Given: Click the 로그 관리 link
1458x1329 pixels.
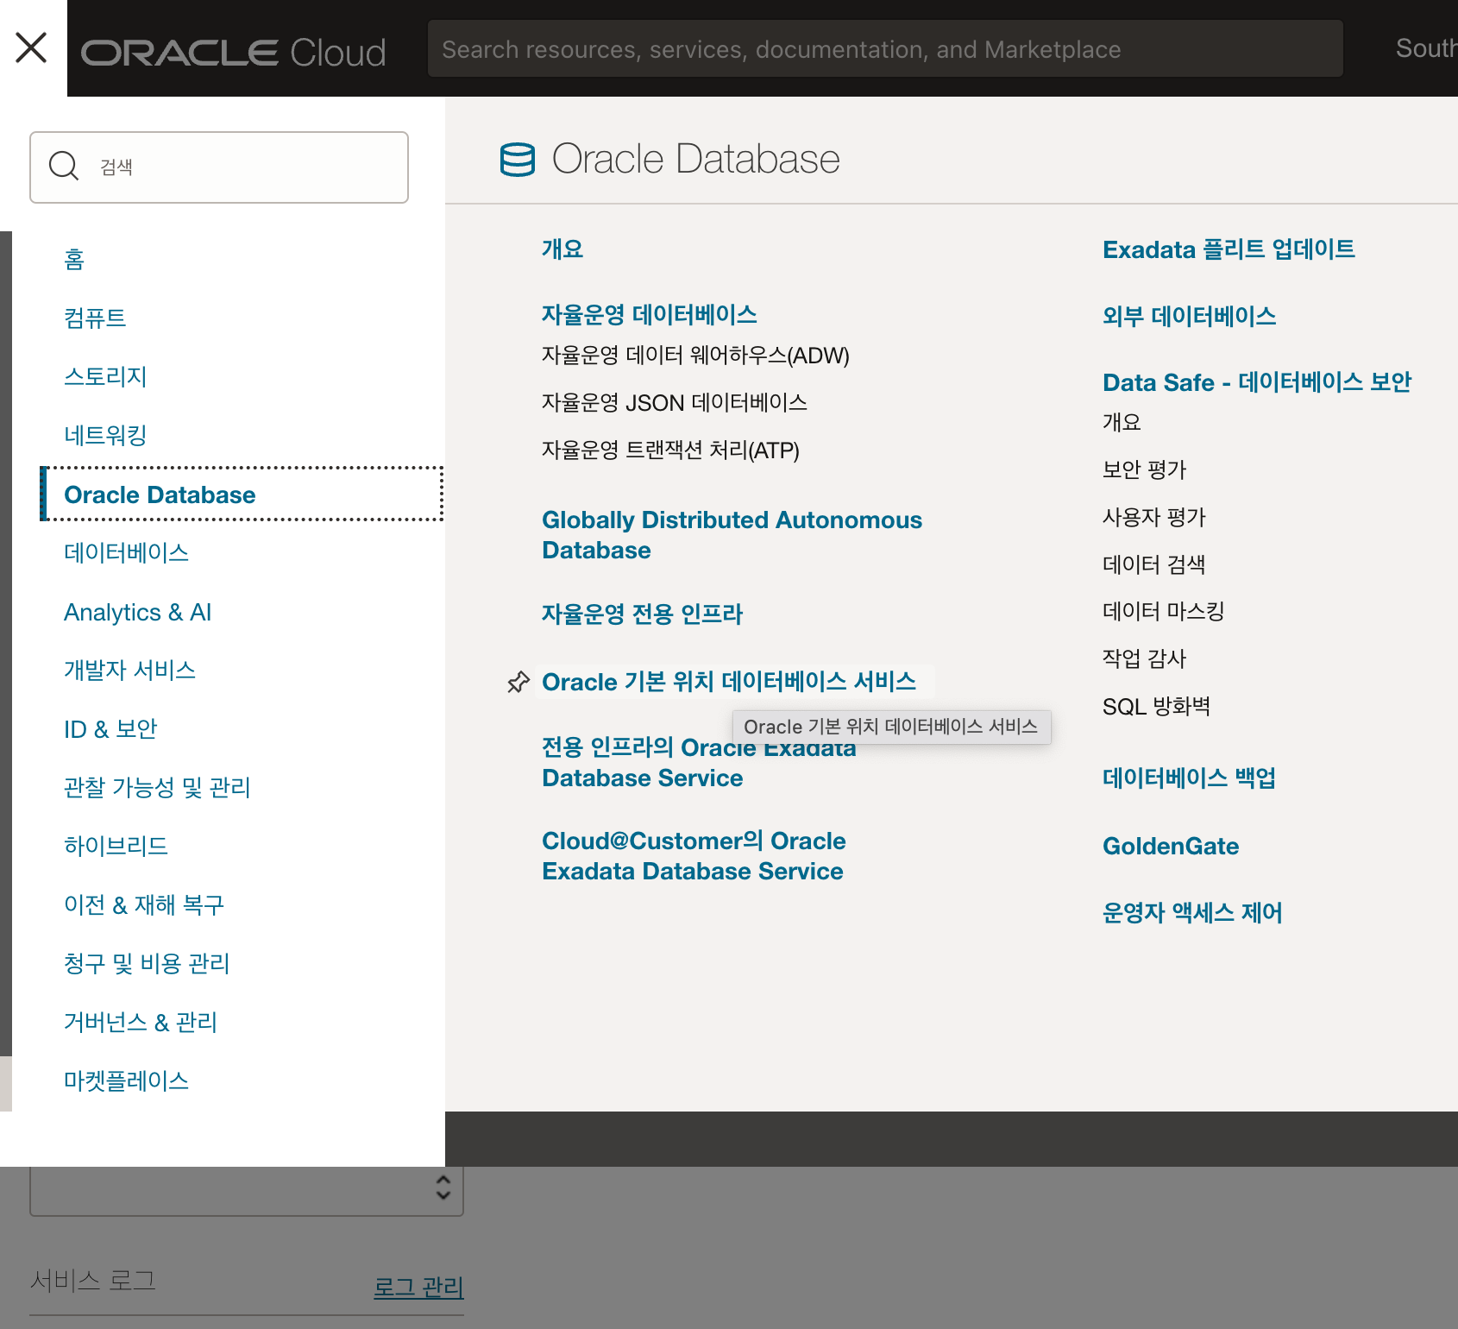Looking at the screenshot, I should click(418, 1287).
